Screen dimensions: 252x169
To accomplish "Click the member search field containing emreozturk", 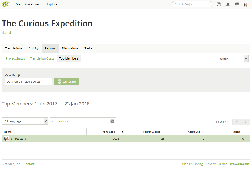I will click(x=83, y=121).
